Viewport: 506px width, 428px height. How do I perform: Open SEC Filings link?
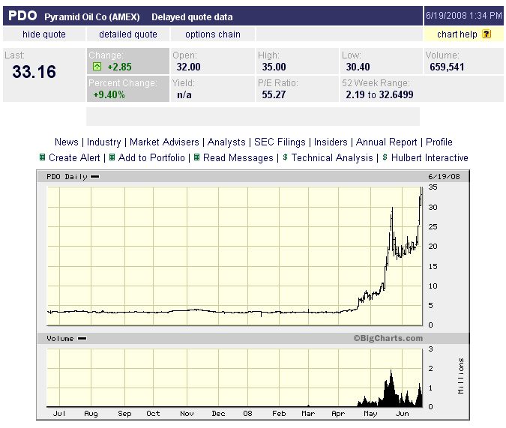click(280, 142)
